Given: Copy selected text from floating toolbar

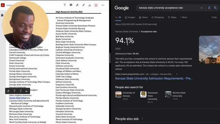Looking at the screenshot, I should [x=27, y=91].
